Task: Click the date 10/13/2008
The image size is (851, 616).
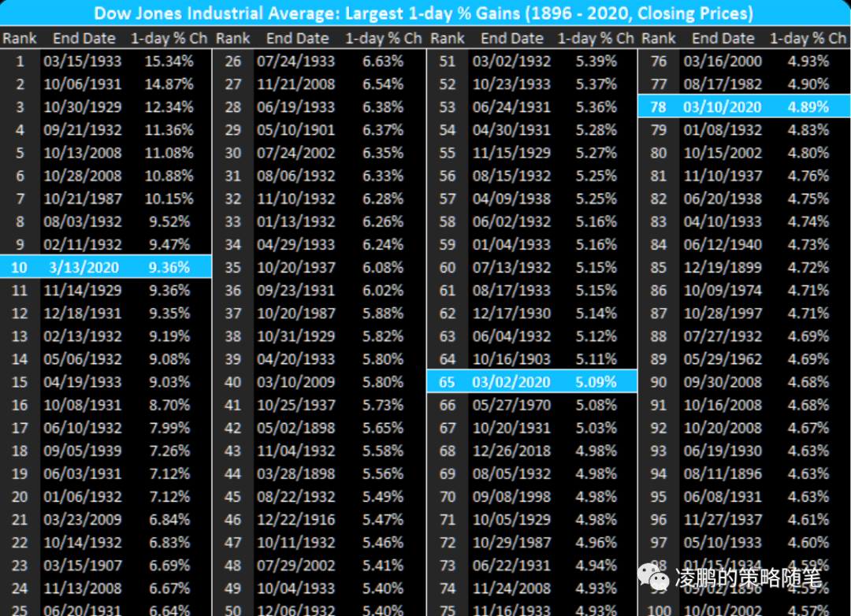Action: [83, 153]
